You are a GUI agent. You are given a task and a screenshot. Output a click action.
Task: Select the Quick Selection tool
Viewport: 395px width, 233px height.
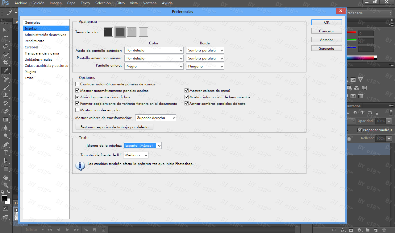click(x=6, y=55)
